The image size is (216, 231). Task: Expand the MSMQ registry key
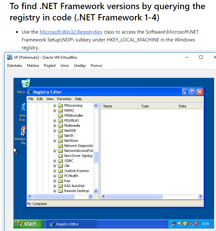pos(55,111)
